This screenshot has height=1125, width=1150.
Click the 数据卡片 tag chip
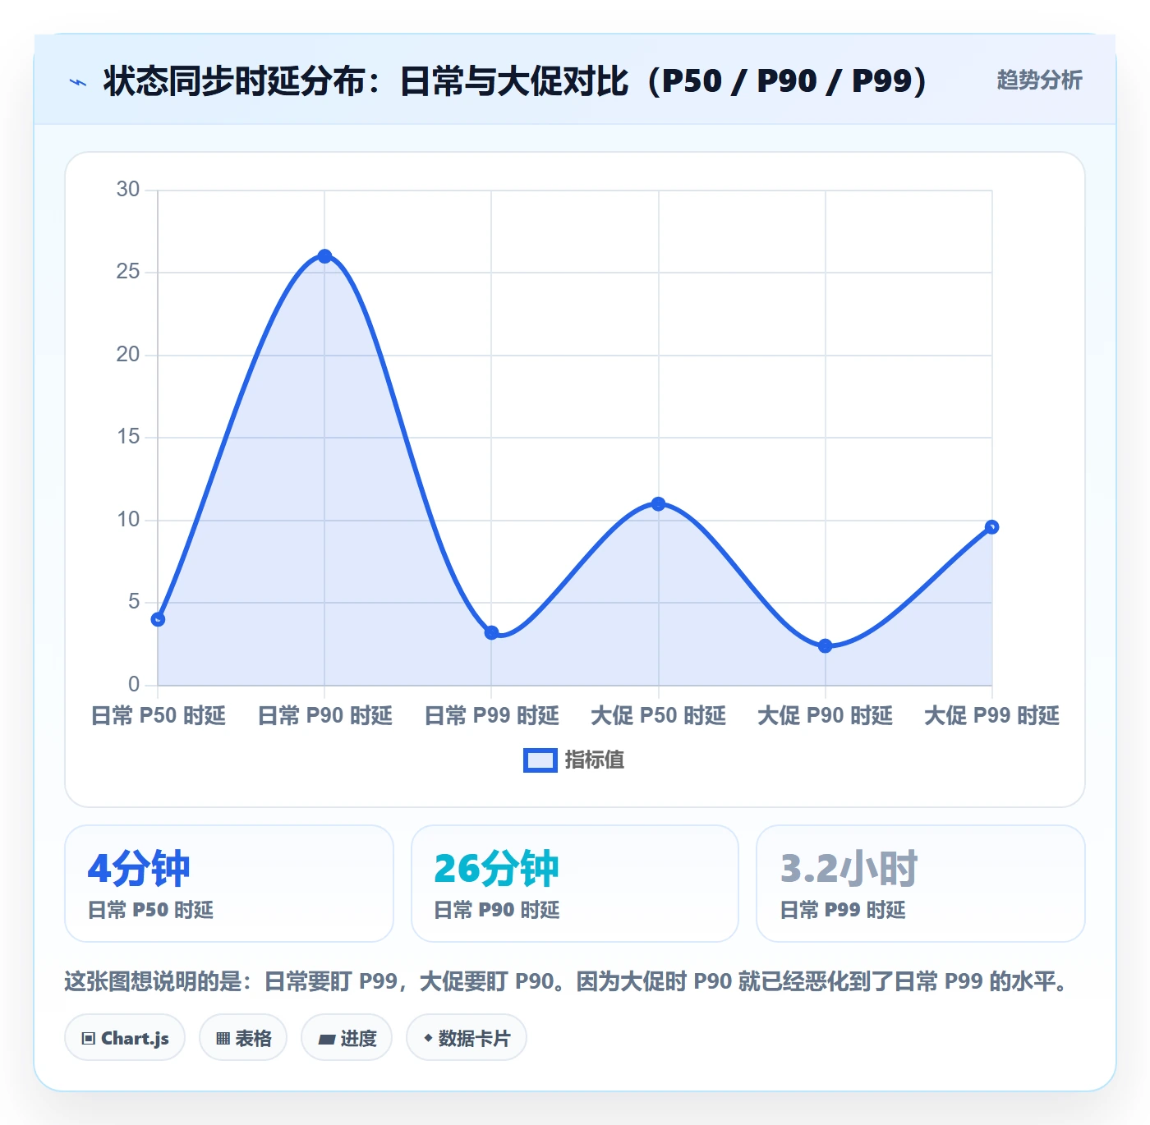(x=467, y=1038)
